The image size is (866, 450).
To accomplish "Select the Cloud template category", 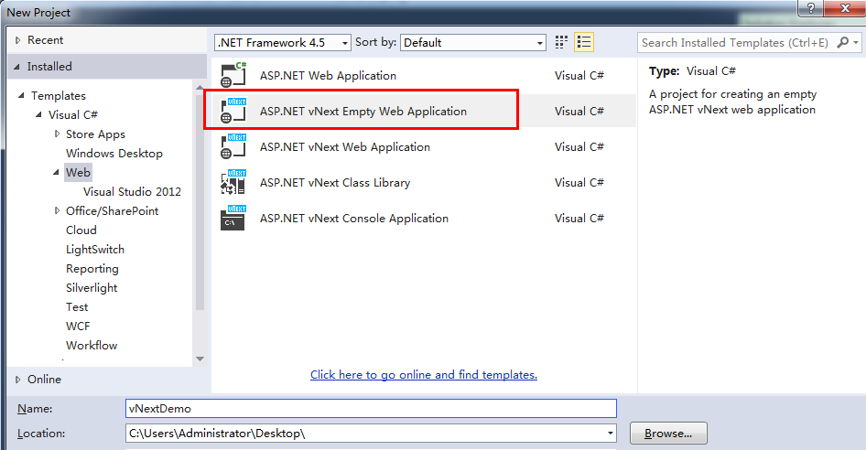I will pyautogui.click(x=81, y=230).
